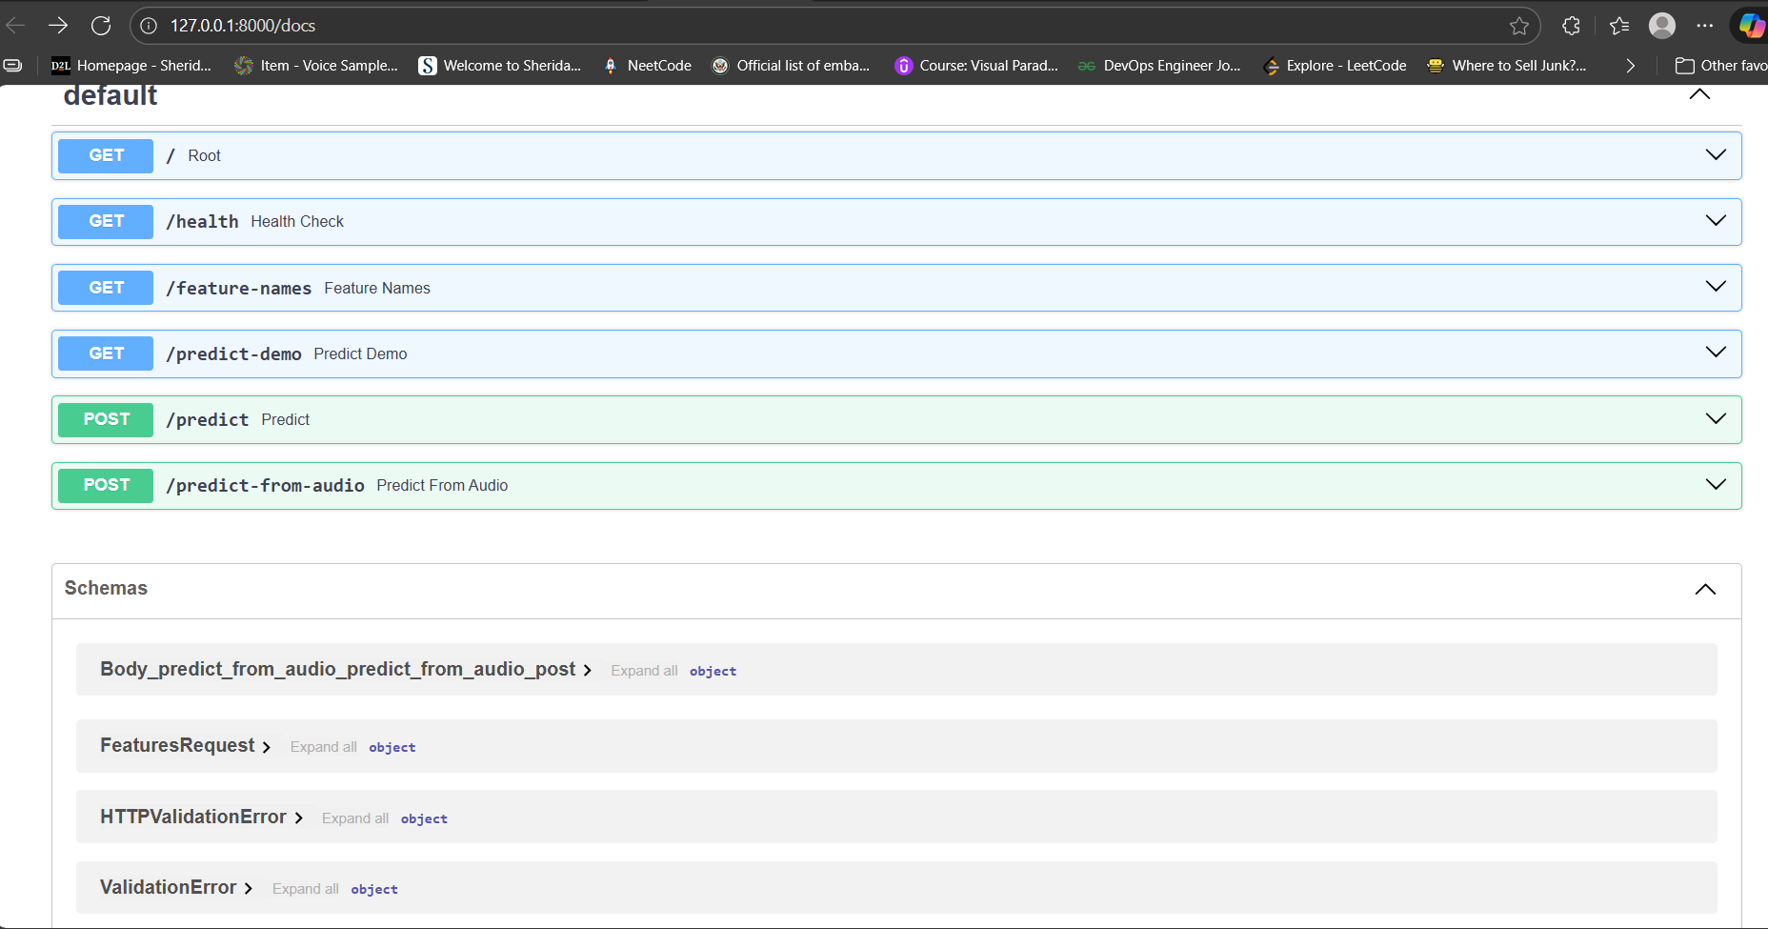1768x929 pixels.
Task: Open the Where to Sell Junk bookmark
Action: [1507, 66]
